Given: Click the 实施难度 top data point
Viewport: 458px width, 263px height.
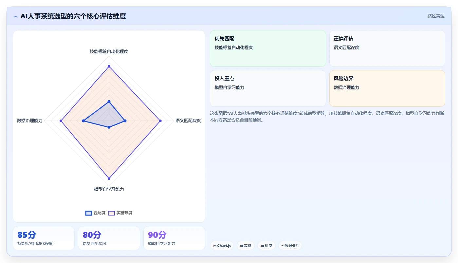Looking at the screenshot, I should tap(109, 66).
